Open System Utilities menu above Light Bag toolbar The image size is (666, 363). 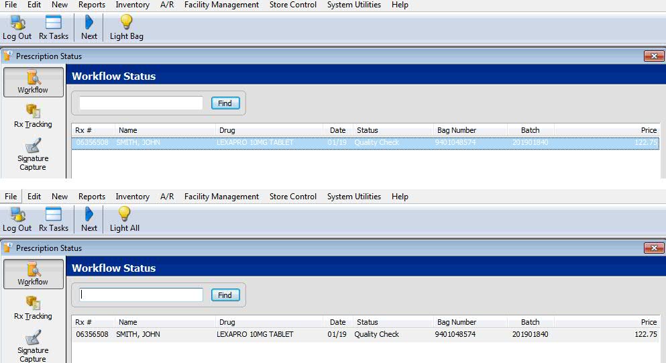354,5
